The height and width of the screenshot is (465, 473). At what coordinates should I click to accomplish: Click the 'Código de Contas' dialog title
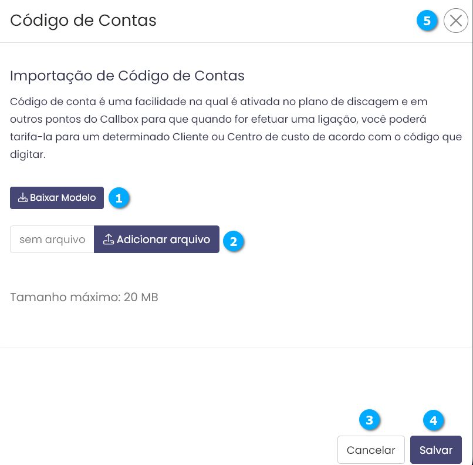83,21
